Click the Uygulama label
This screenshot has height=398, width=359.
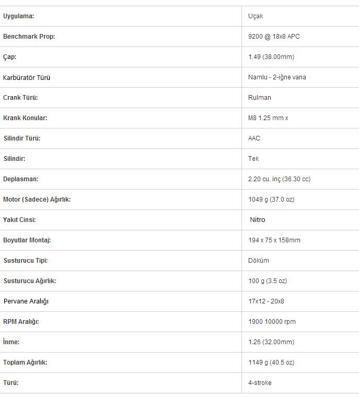click(18, 16)
